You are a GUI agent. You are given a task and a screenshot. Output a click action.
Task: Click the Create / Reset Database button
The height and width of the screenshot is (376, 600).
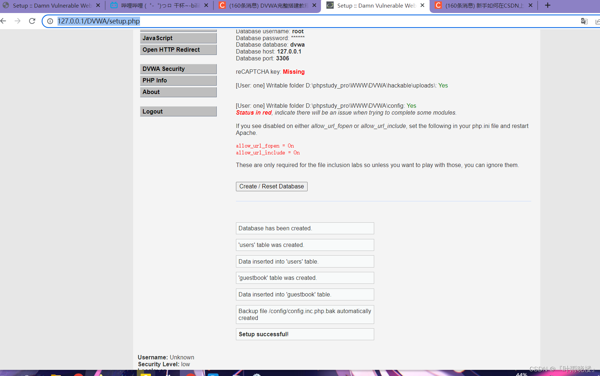pyautogui.click(x=271, y=186)
